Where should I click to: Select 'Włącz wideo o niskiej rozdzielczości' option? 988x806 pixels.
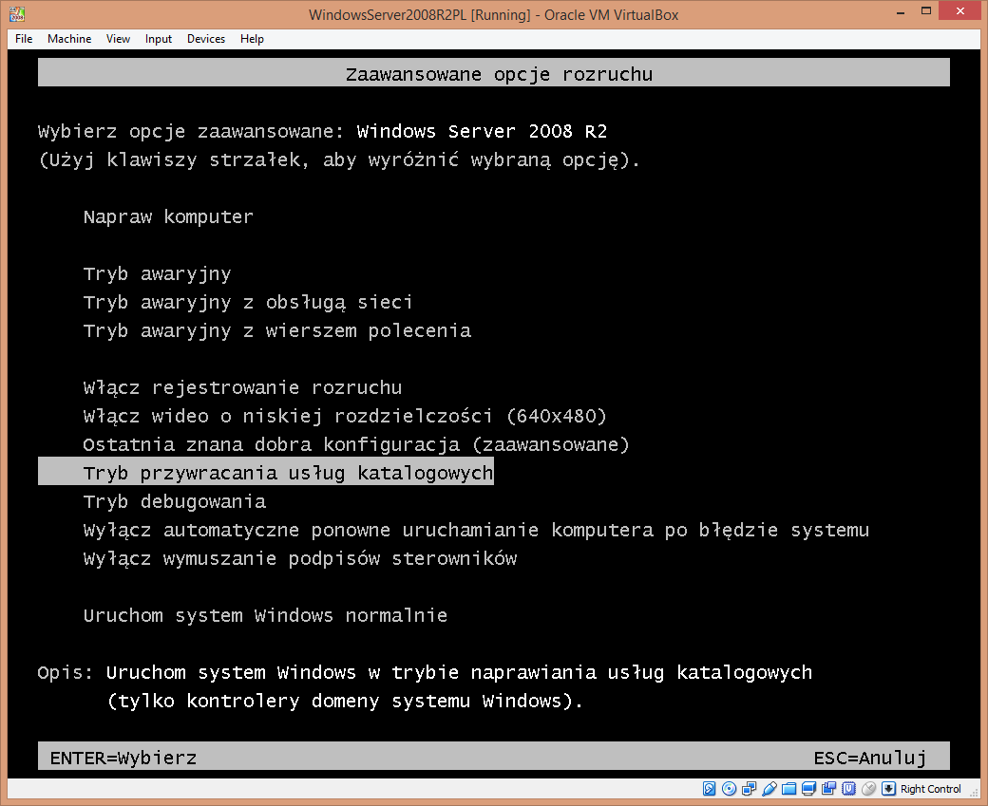(345, 416)
